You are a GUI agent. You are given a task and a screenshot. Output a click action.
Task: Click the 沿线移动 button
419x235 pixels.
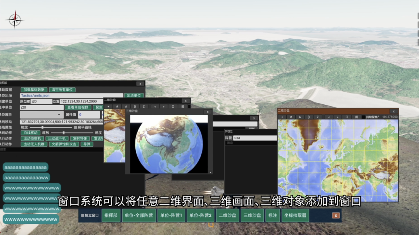click(x=31, y=133)
